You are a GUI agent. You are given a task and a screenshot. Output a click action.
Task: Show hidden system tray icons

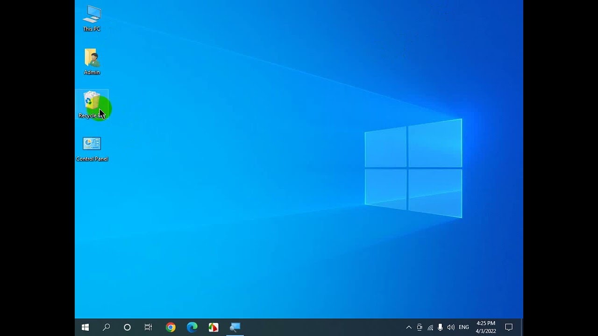(409, 327)
